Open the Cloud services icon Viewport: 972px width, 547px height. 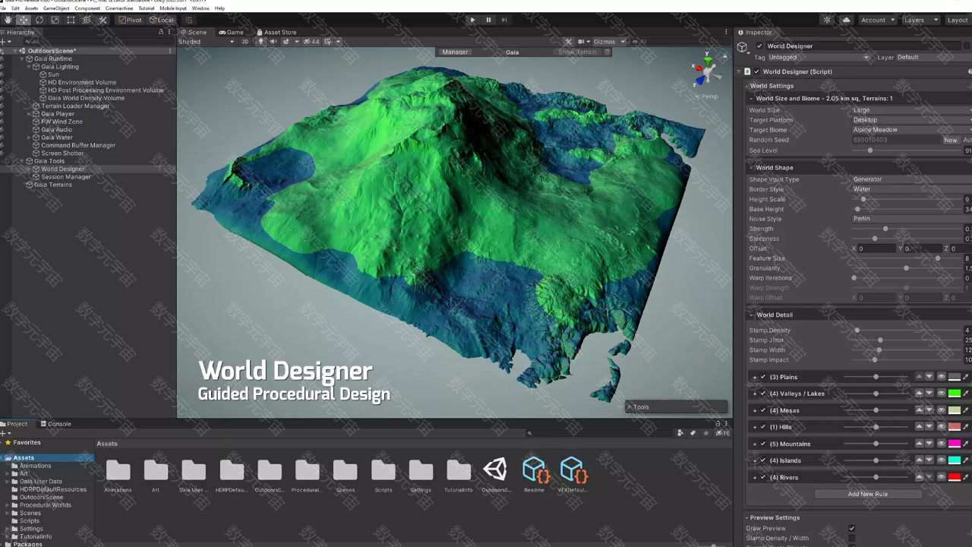point(846,20)
